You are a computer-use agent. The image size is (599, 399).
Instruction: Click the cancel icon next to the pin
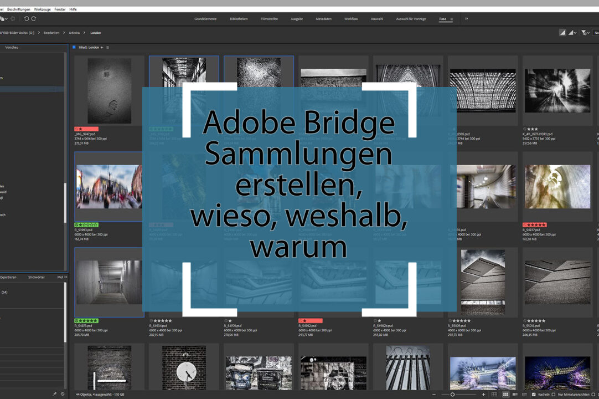tap(63, 394)
